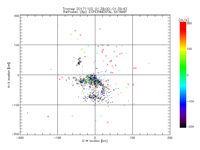Click the subtitle "RwPretec (8p) EXPERIMENTAL SKYMAP"
Image resolution: width=200 pixels, height=150 pixels.
(95, 12)
